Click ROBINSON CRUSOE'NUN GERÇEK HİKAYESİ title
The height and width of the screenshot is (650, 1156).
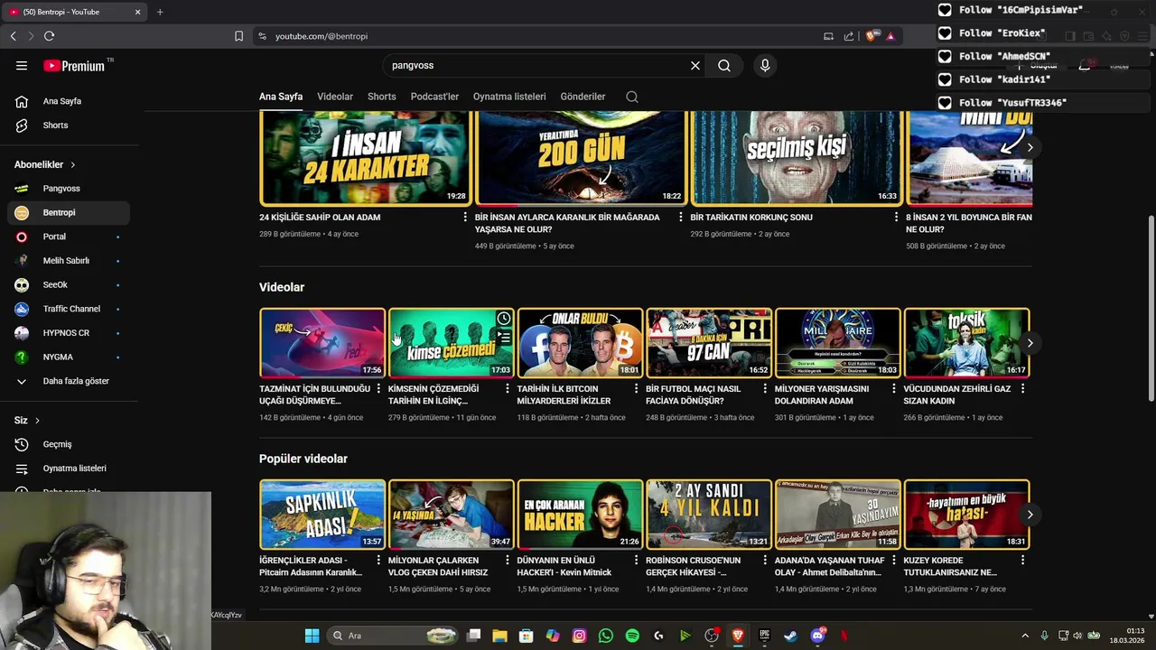tap(694, 566)
